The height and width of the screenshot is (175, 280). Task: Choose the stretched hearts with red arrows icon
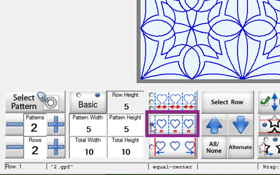click(x=175, y=101)
